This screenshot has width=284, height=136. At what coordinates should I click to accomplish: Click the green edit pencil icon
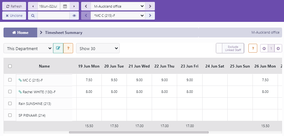pos(58,48)
